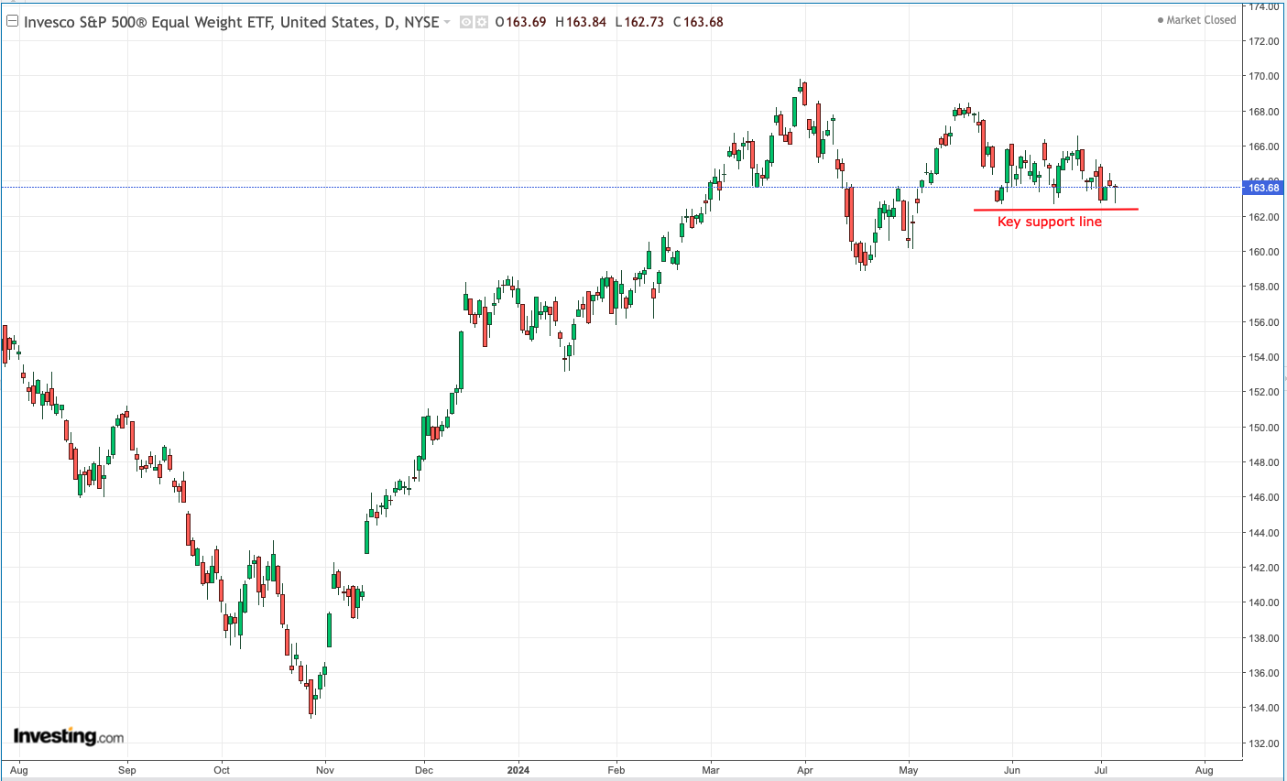Screen dimensions: 1287x781
Task: Select the 163.68 current price label
Action: (1263, 188)
